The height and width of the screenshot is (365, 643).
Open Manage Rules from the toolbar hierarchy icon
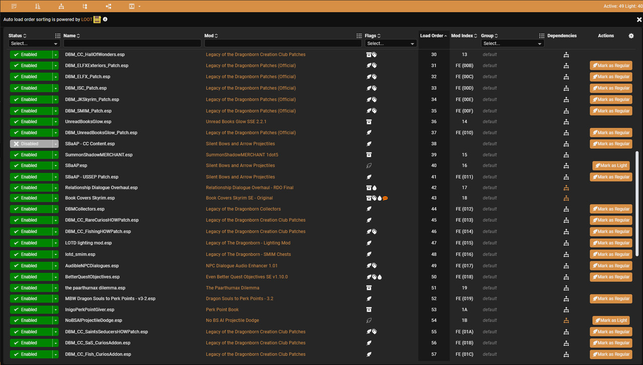click(61, 6)
